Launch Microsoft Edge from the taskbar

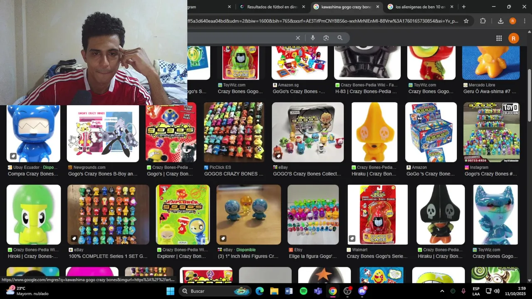(x=260, y=291)
